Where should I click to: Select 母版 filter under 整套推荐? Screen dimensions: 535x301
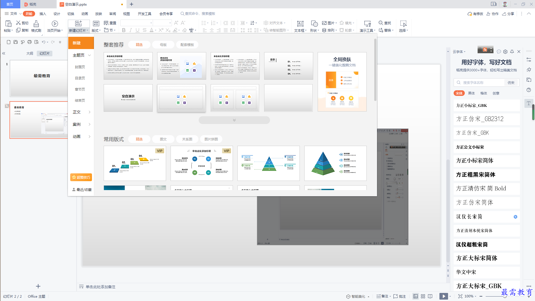click(x=163, y=45)
